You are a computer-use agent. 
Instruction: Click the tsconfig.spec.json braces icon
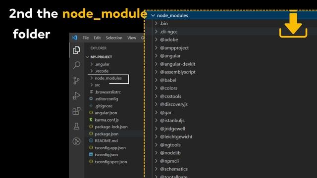click(91, 162)
